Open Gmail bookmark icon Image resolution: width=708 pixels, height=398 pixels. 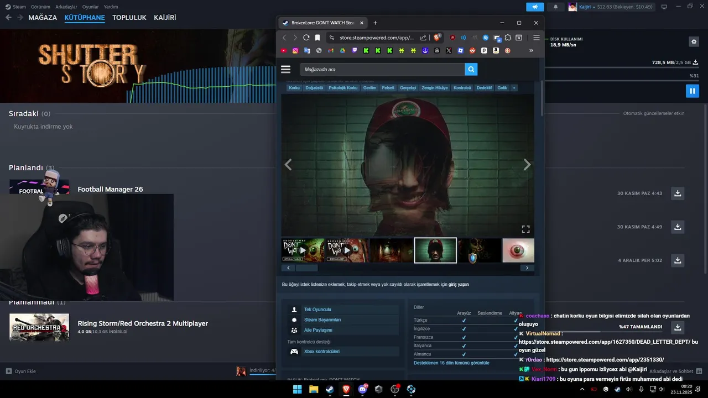[331, 50]
